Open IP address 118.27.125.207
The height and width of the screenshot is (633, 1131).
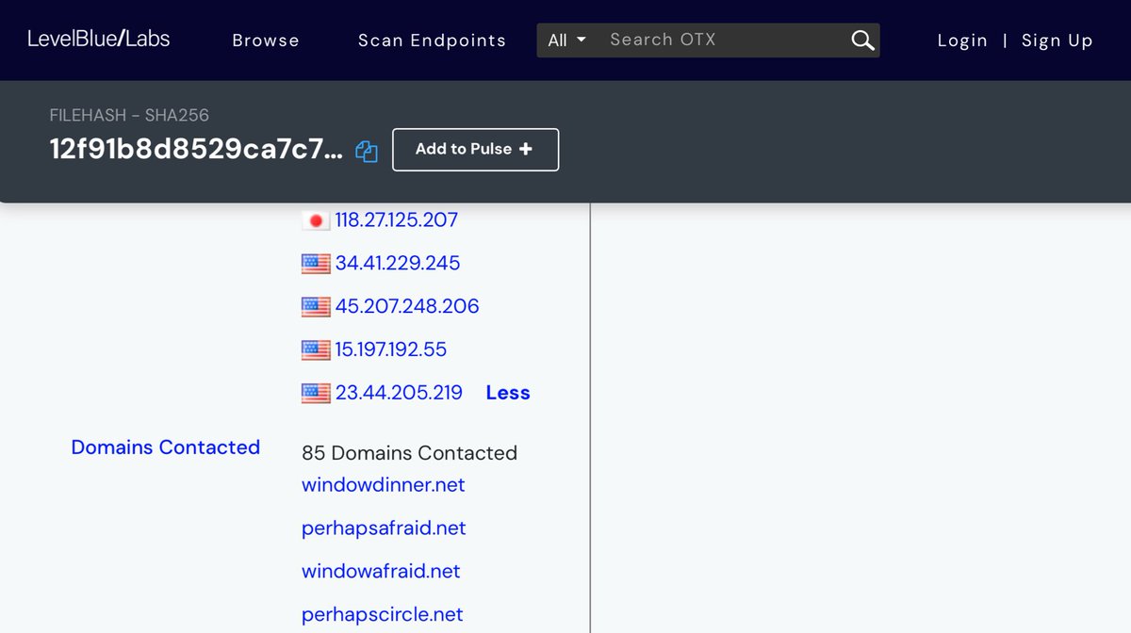(396, 220)
